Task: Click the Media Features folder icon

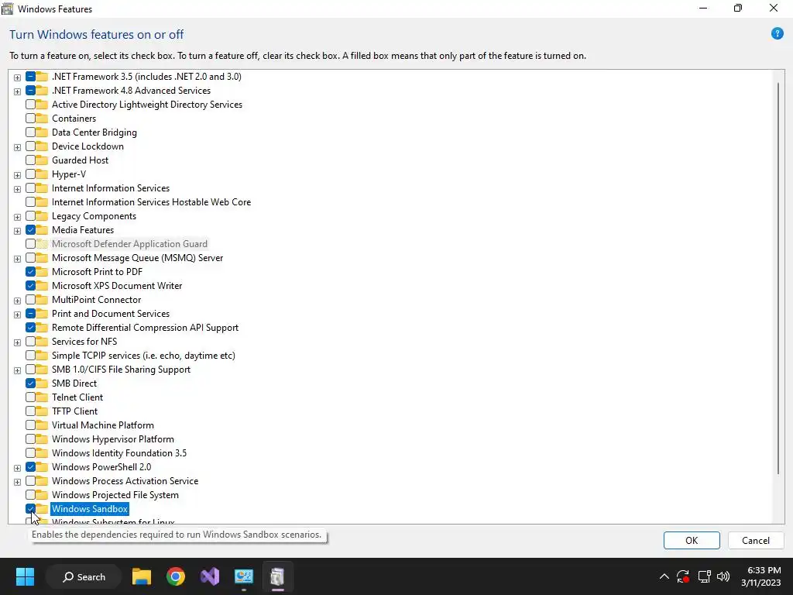Action: click(42, 229)
